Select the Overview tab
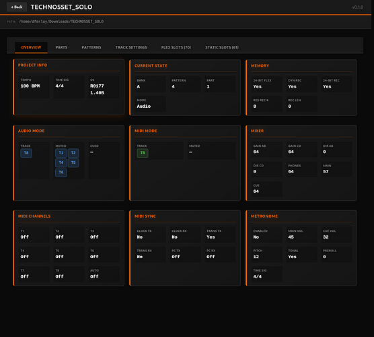 (31, 47)
